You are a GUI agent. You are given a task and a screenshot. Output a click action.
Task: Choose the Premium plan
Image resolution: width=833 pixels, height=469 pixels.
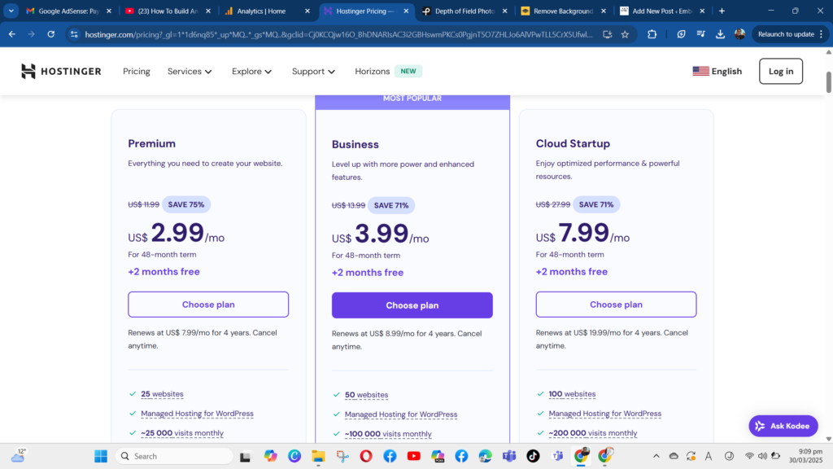(208, 305)
